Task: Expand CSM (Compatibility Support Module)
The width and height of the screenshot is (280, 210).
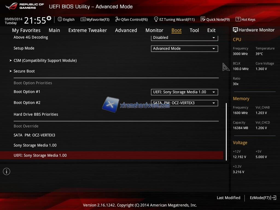Action: tap(45, 60)
